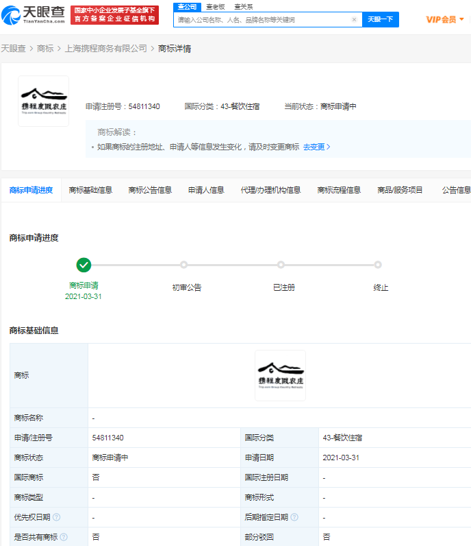471x546 pixels.
Task: Open the 商品/服务项目 tab
Action: [400, 190]
